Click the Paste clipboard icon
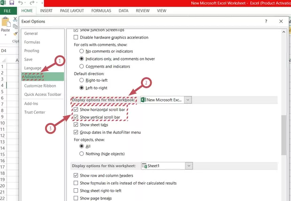Viewport: 291px width, 201px height. click(x=6, y=22)
